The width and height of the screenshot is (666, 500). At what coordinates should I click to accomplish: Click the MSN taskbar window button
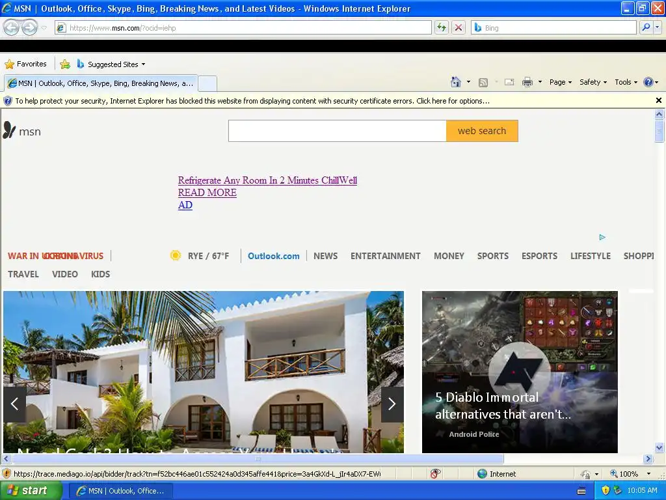(120, 491)
